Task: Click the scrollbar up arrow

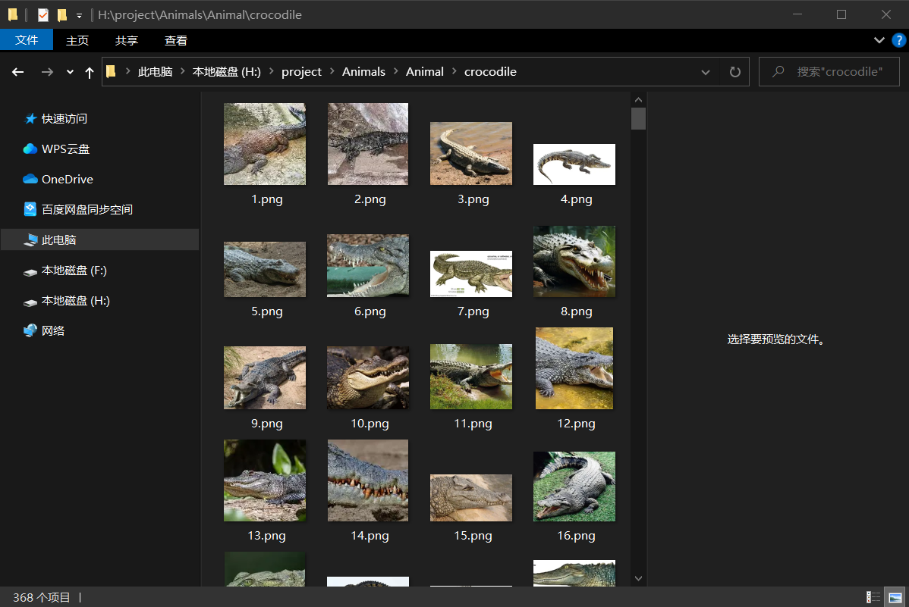Action: [x=638, y=99]
